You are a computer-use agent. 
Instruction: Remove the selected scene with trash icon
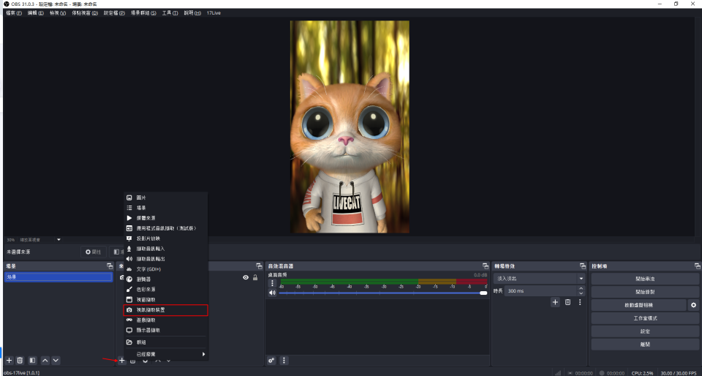point(20,360)
